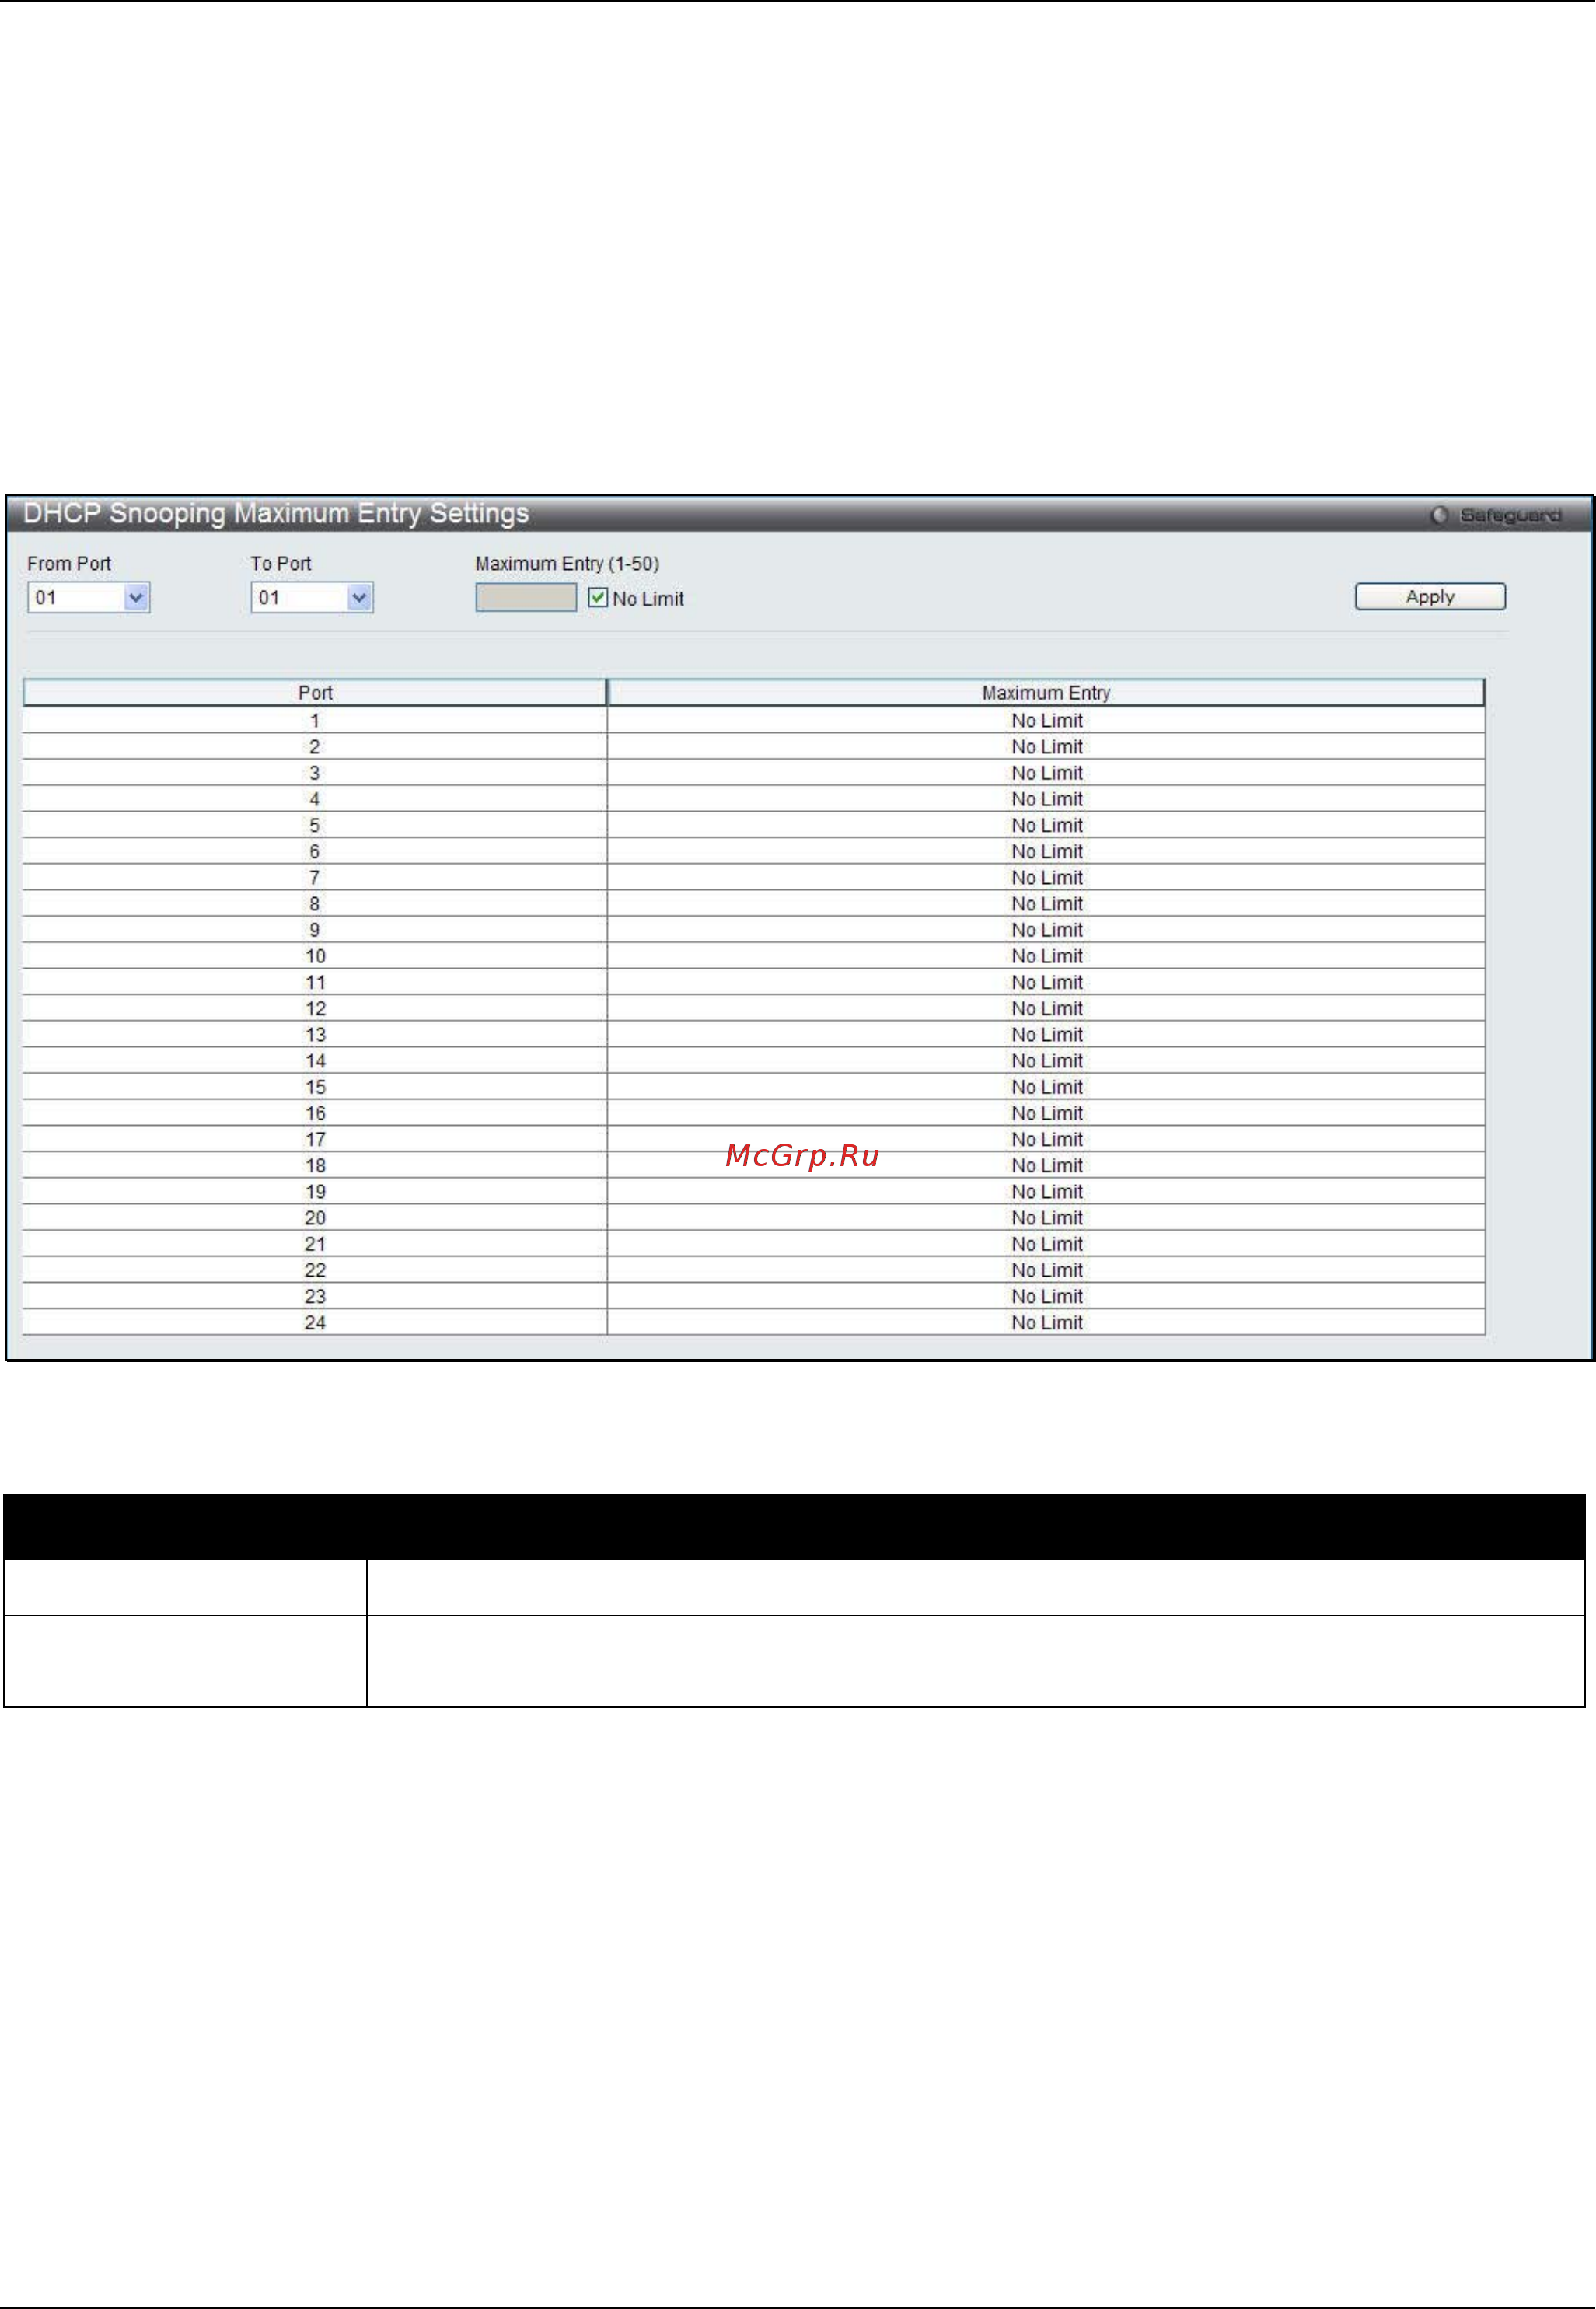Click No Limit value for port 12
The width and height of the screenshot is (1596, 2309).
tap(1047, 1008)
